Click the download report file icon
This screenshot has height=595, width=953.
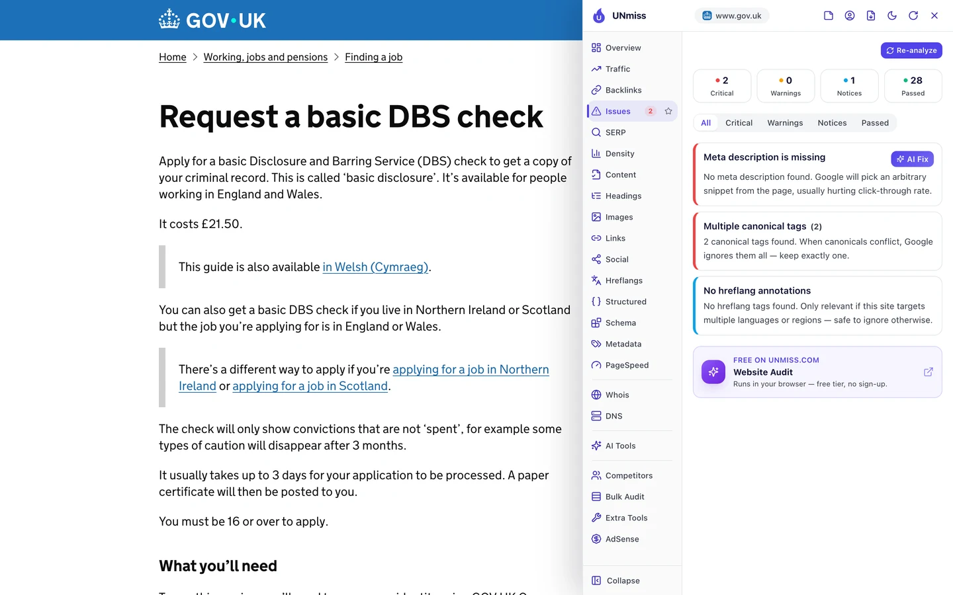[871, 16]
